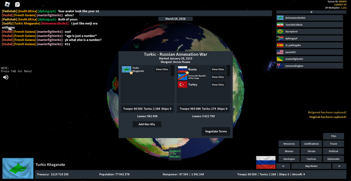351x181 pixels.
Task: Click the Turkic Khaganate wolf flag in war panel
Action: coord(126,69)
